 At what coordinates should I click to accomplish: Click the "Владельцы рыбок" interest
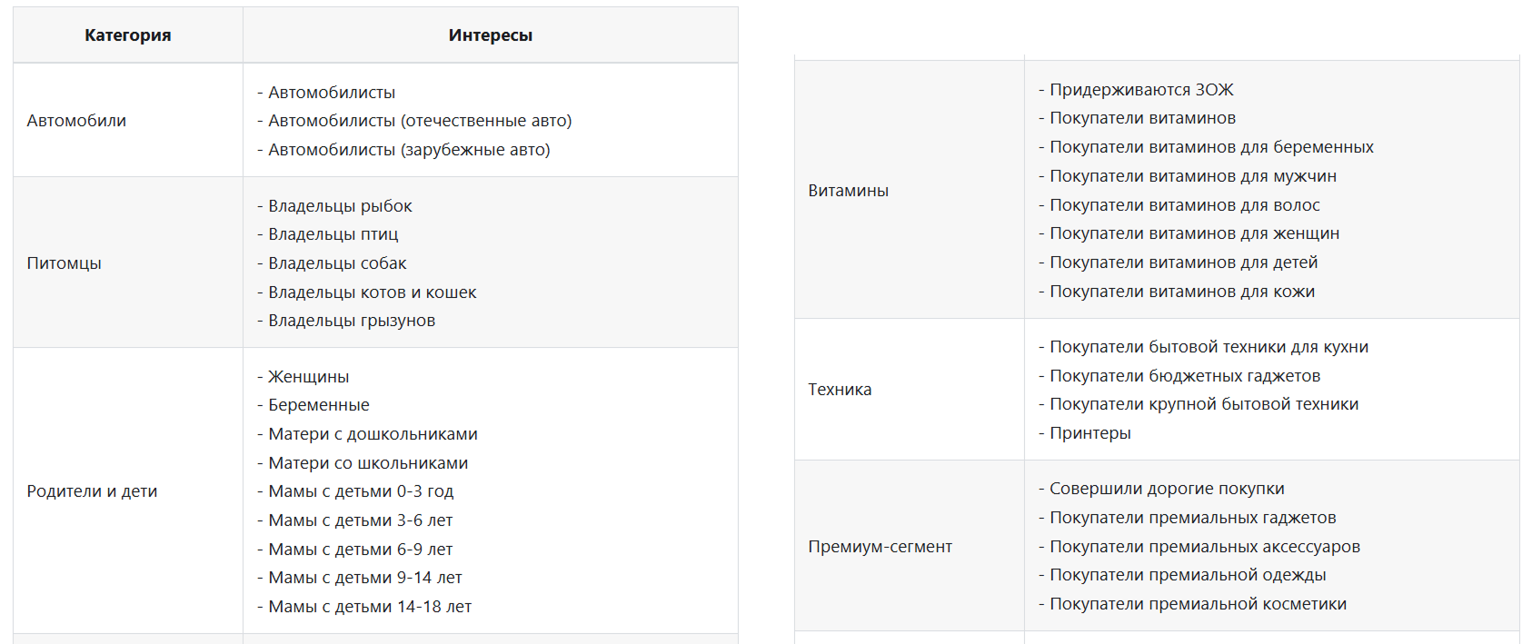[340, 206]
